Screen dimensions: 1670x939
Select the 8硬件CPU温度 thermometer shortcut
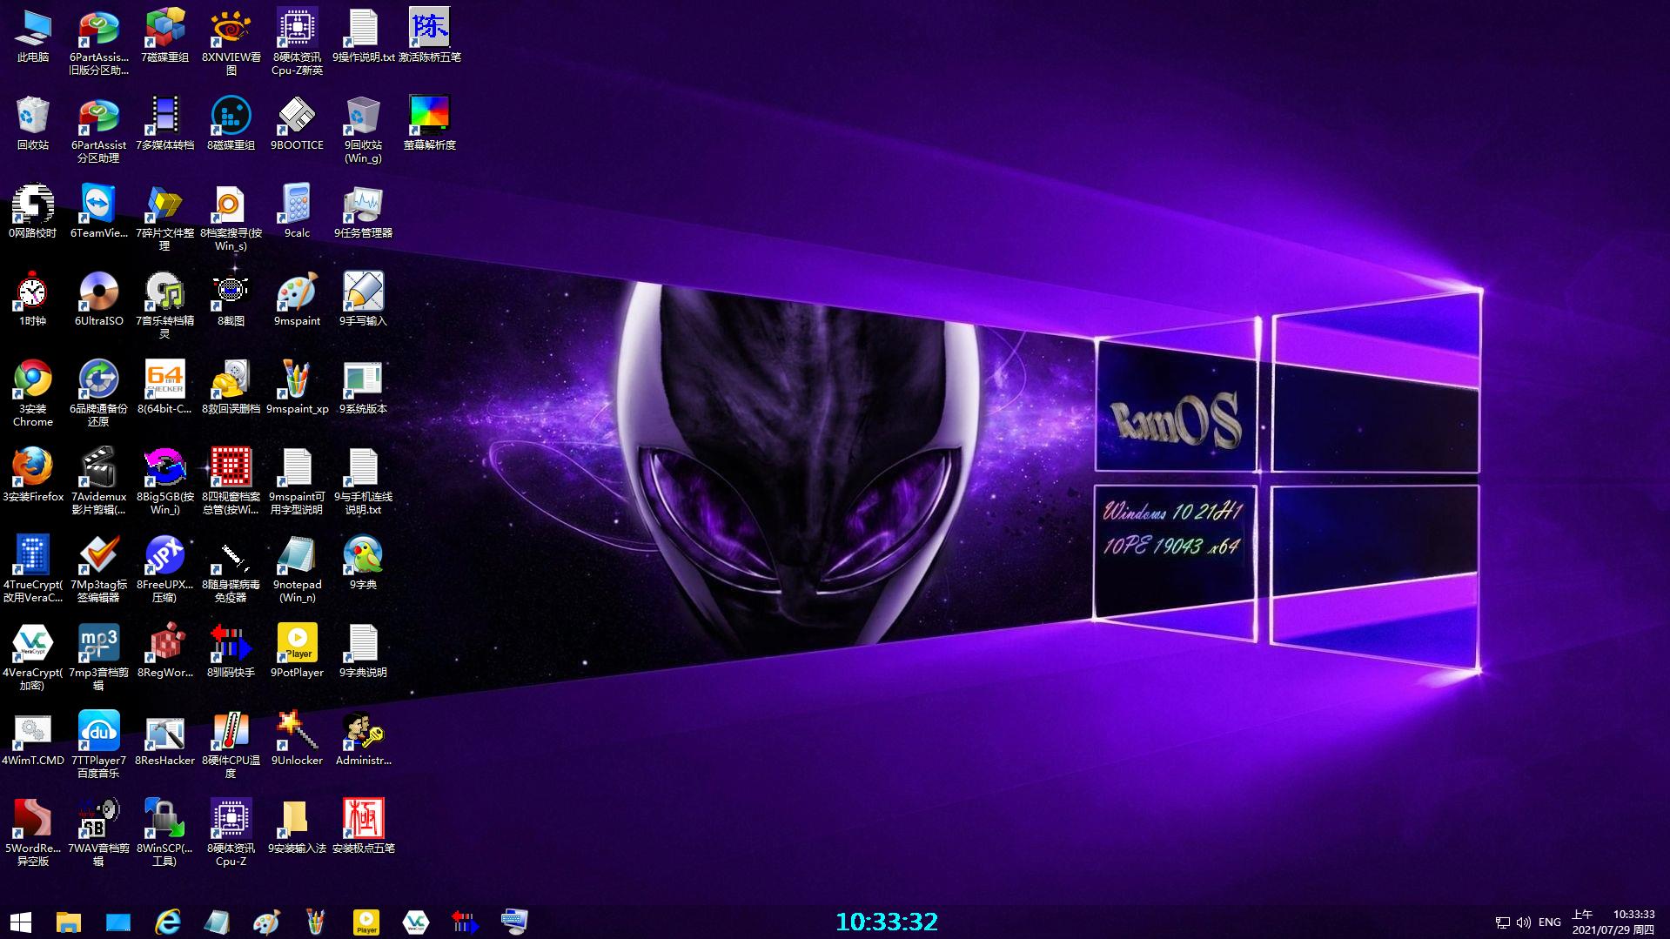click(231, 745)
